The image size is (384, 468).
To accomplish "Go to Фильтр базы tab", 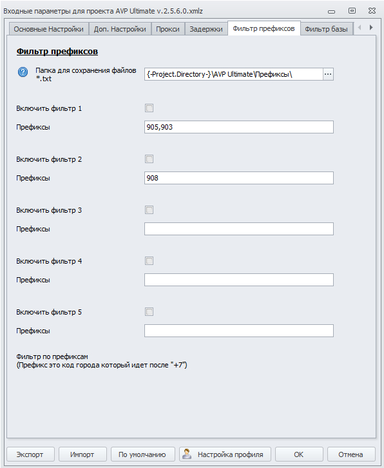I will point(327,29).
